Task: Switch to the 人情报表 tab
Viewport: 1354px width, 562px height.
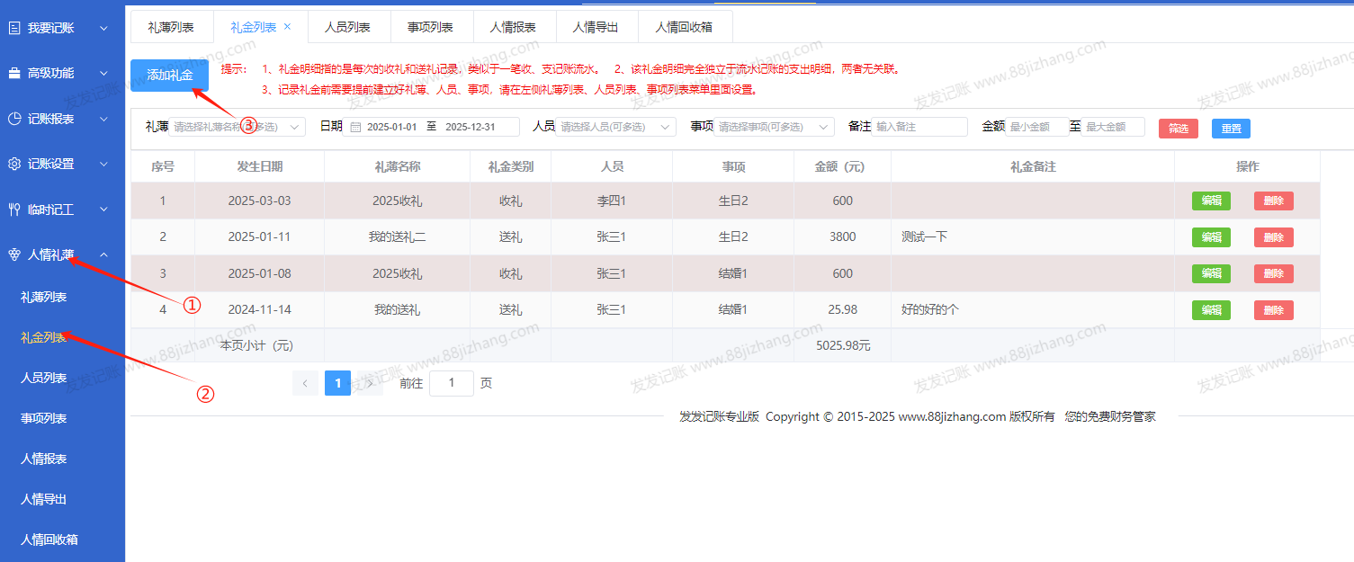Action: point(513,27)
